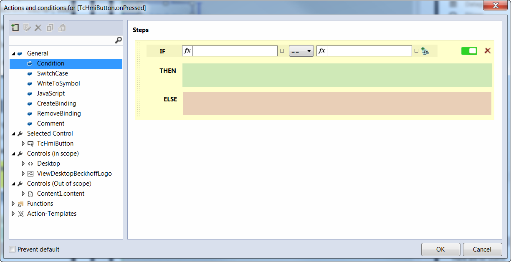
Task: Click the TcHmiButton control icon
Action: point(30,144)
